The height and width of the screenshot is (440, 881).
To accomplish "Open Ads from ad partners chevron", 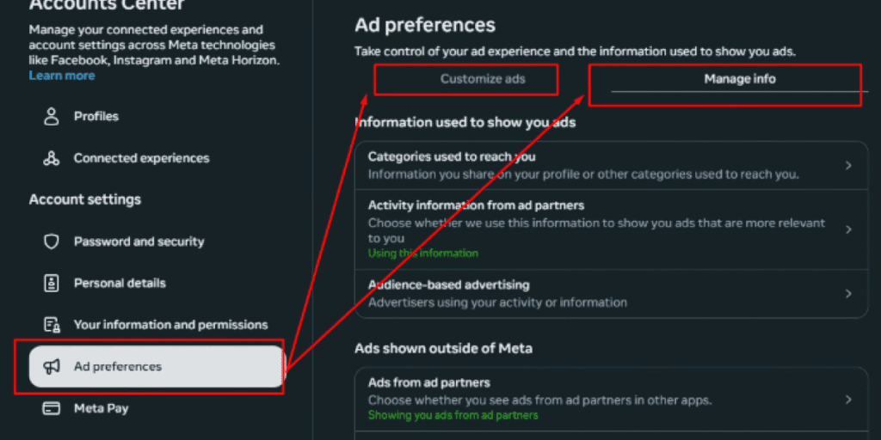I will click(848, 400).
